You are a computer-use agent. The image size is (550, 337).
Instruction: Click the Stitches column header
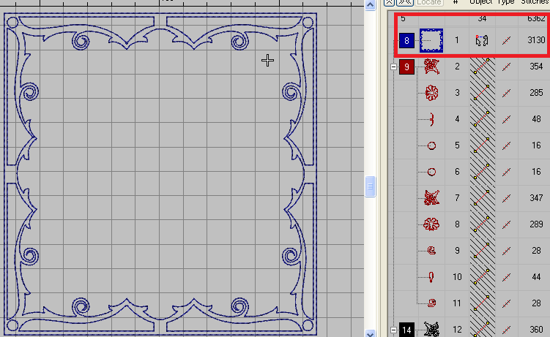(534, 2)
